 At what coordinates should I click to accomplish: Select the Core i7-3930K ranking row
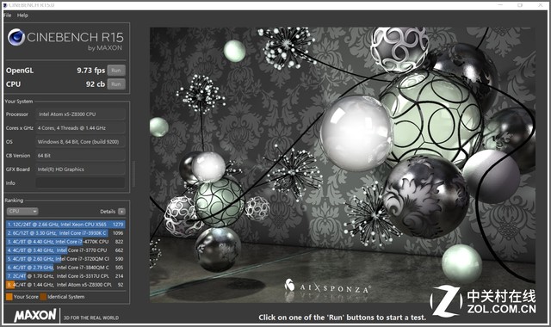pyautogui.click(x=65, y=233)
